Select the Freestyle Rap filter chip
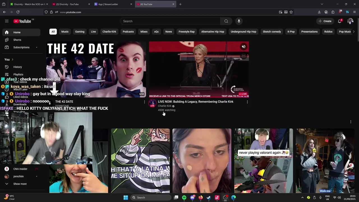This screenshot has height=202, width=359. point(187,31)
